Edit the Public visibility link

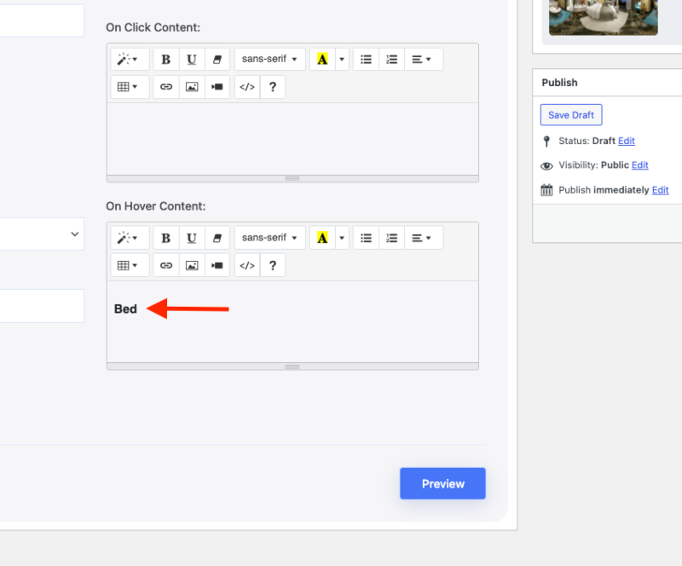click(x=640, y=165)
